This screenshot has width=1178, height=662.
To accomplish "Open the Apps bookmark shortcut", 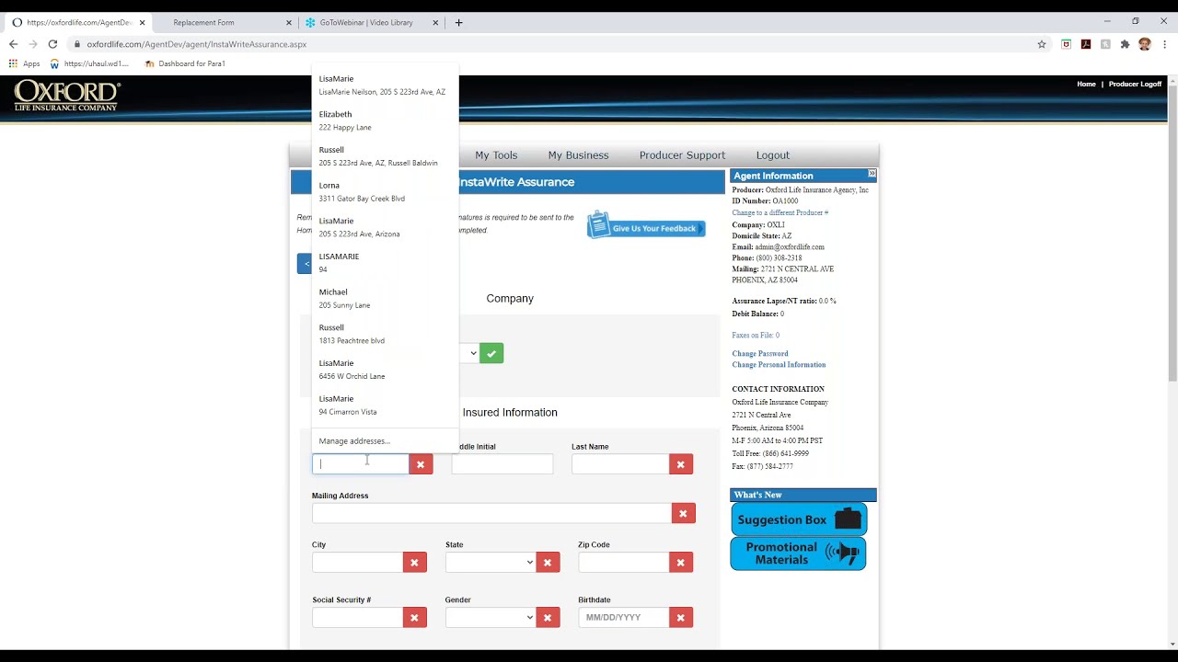I will 25,63.
